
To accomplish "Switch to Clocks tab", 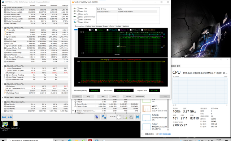I will tap(112, 26).
